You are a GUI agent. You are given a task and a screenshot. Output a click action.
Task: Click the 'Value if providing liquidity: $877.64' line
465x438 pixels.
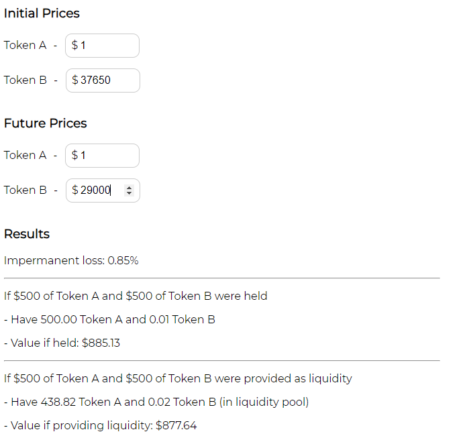100,425
